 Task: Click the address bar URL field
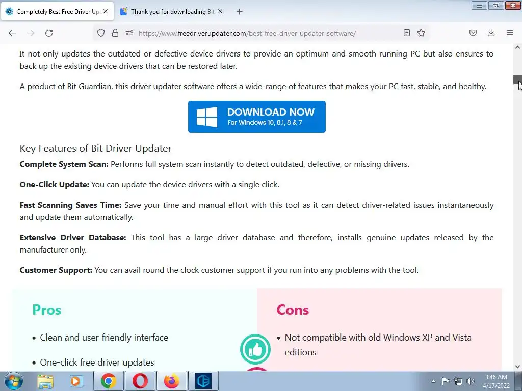click(247, 33)
